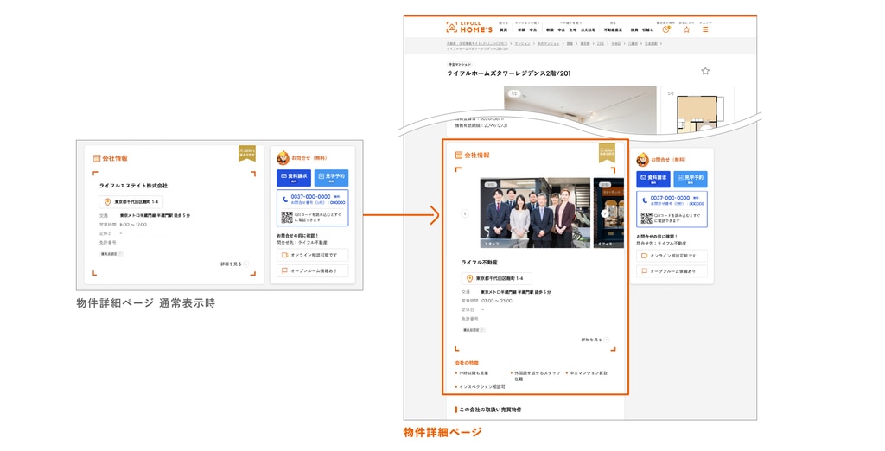Open the hamburger menu in header
The height and width of the screenshot is (451, 885).
point(705,29)
